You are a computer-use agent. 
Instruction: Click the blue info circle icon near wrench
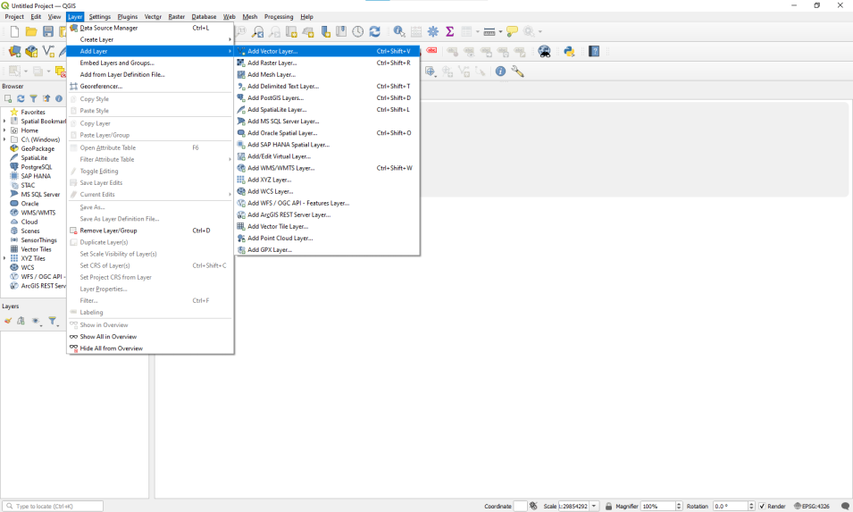click(500, 71)
